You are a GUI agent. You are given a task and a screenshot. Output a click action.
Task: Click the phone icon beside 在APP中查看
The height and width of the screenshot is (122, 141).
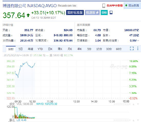click(104, 6)
